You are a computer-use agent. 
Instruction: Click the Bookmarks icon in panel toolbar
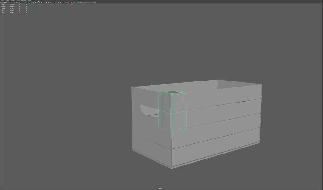coord(5,3)
